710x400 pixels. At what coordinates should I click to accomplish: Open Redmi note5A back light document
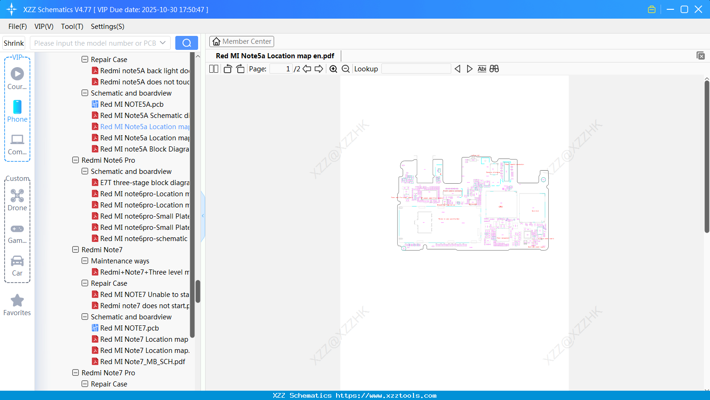coord(145,71)
